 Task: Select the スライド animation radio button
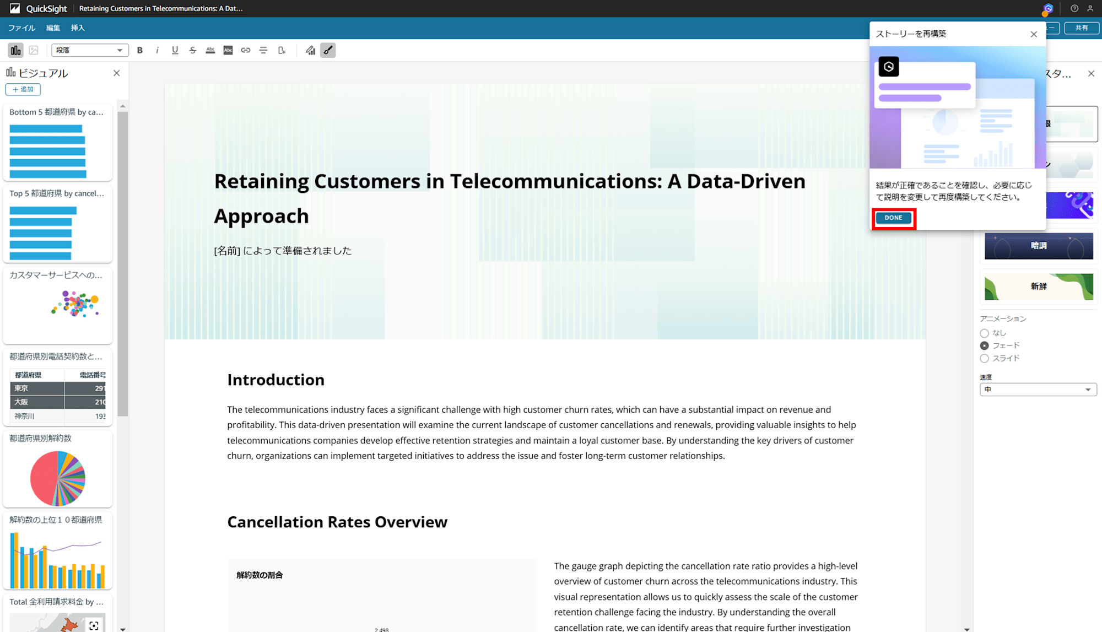coord(984,358)
